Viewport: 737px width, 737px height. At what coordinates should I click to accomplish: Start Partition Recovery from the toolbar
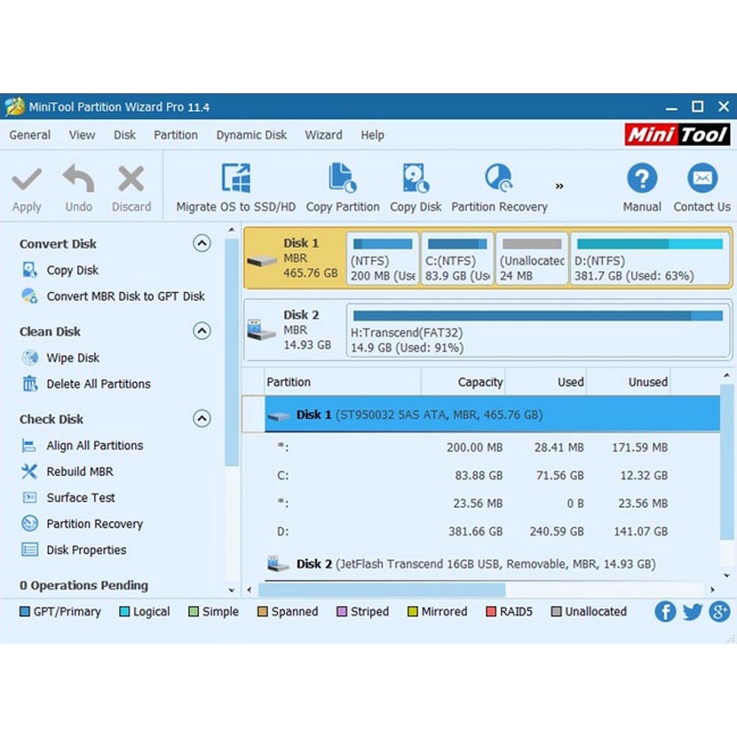pyautogui.click(x=499, y=188)
